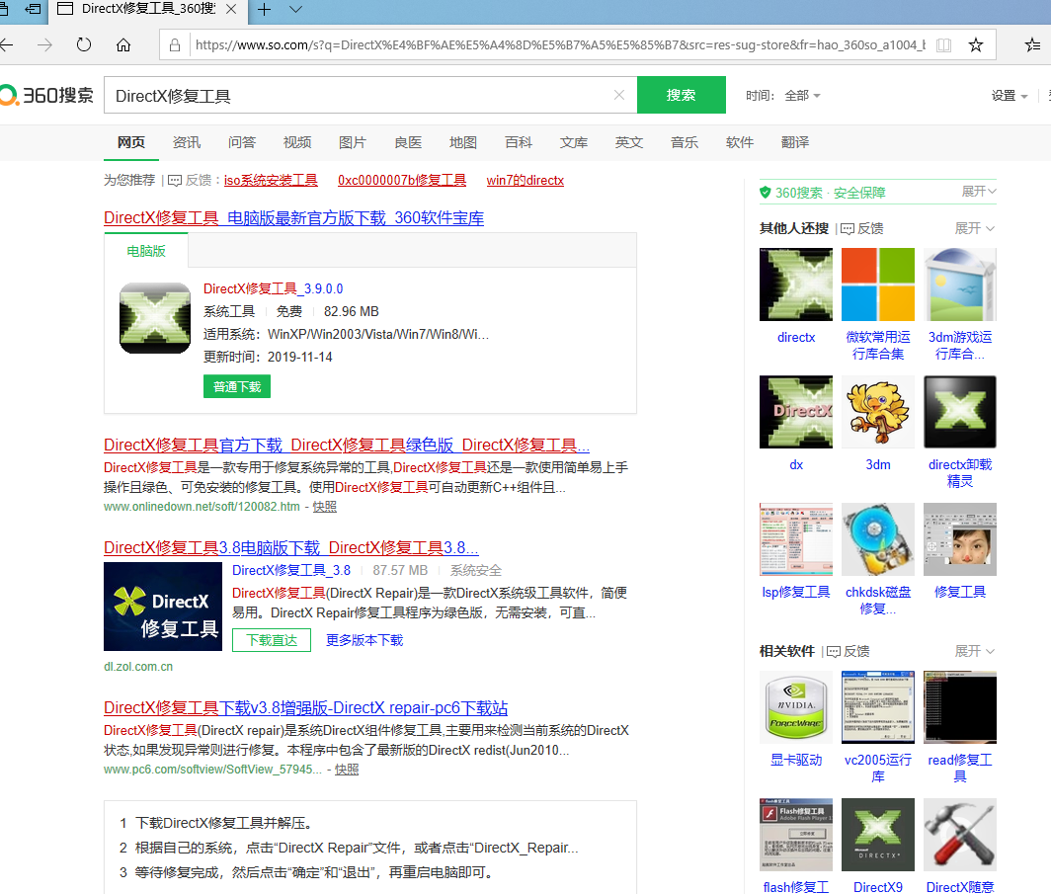1051x894 pixels.
Task: Open new tab with plus icon
Action: pos(265,10)
